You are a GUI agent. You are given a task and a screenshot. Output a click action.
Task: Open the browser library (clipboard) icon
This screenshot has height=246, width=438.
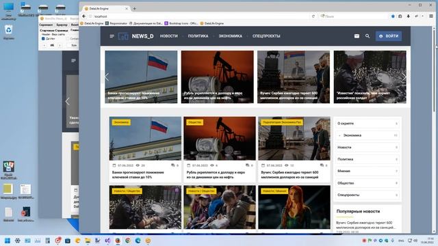point(400,16)
